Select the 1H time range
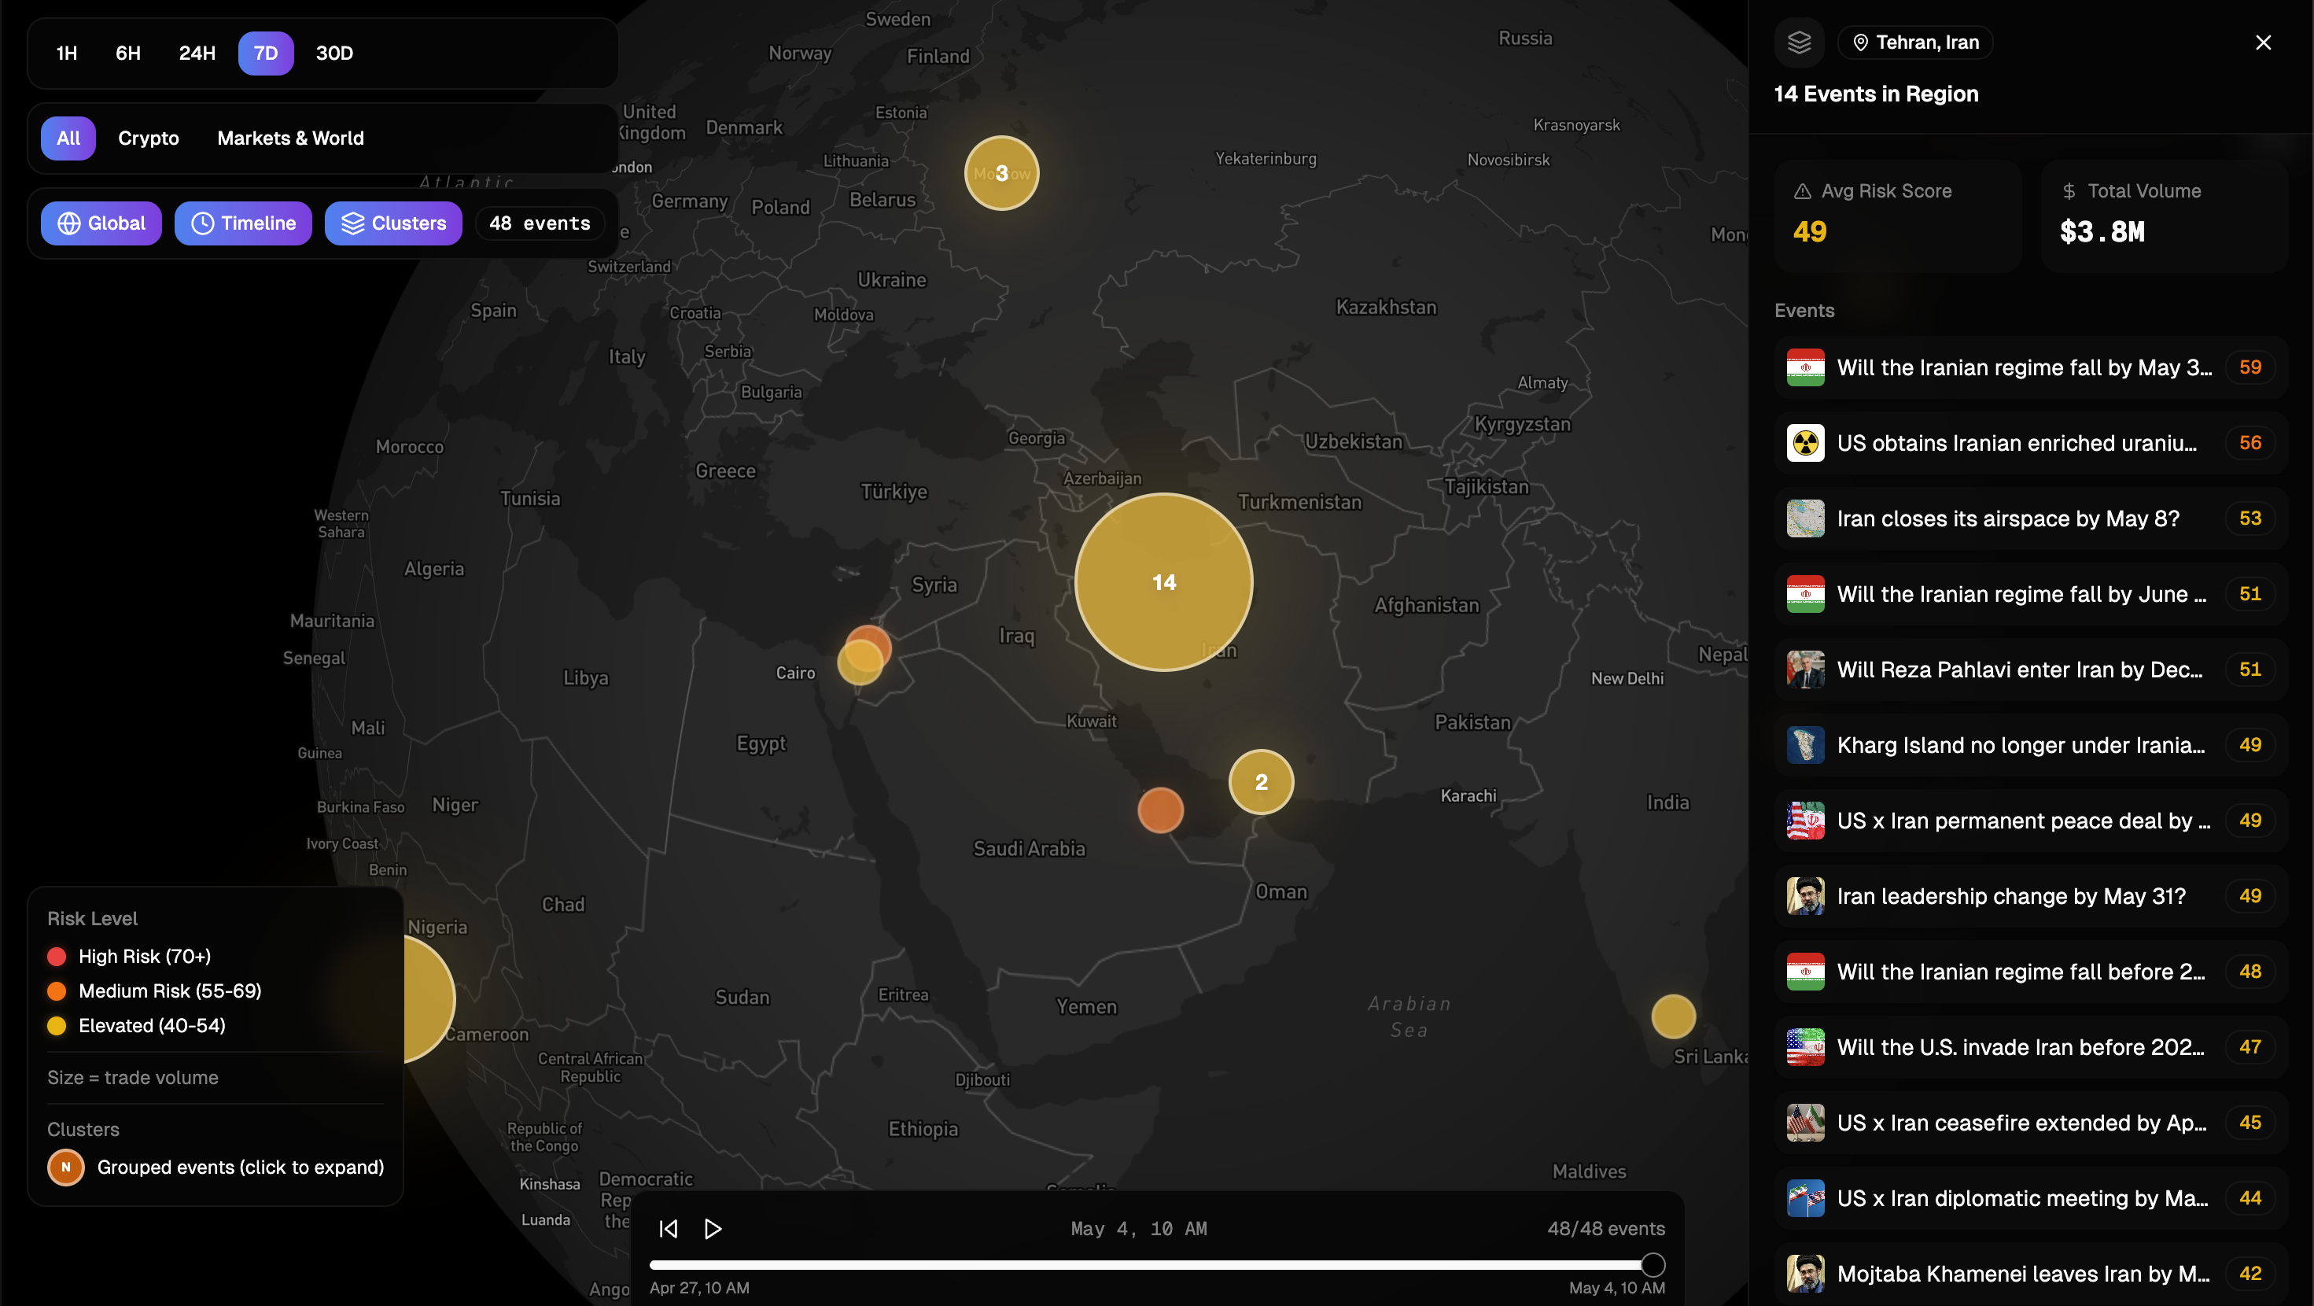 [x=67, y=53]
